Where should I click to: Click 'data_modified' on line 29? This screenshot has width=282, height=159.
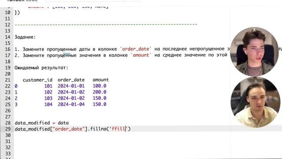coord(32,129)
